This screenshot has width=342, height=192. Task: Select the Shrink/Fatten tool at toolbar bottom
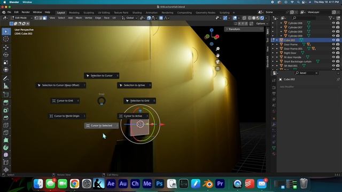6,170
